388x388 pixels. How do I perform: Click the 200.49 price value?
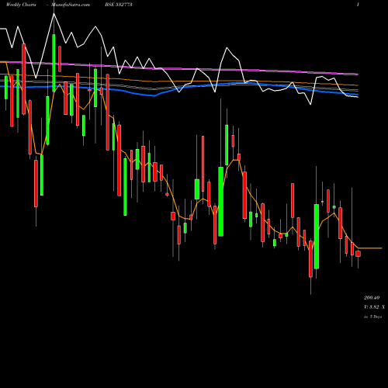(x=372, y=298)
